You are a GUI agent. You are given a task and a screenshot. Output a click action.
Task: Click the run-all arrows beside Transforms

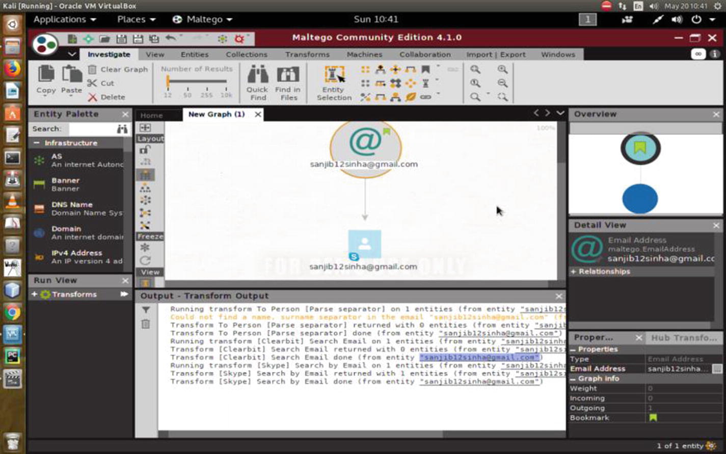tap(124, 294)
